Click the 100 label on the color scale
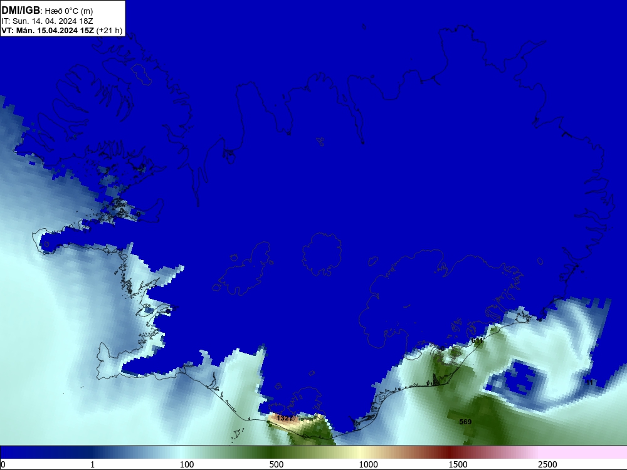The width and height of the screenshot is (627, 470). coord(187,464)
